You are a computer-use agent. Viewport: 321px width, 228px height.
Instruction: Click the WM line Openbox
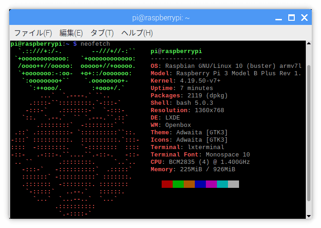[171, 125]
